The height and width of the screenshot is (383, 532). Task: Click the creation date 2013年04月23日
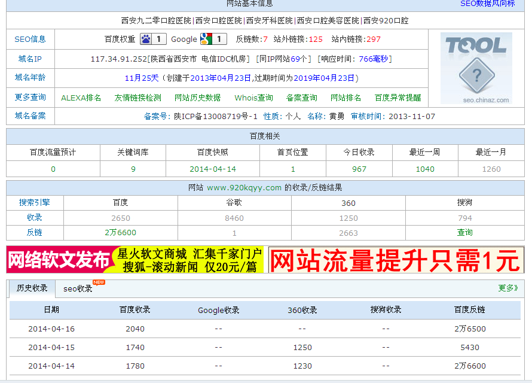click(221, 78)
